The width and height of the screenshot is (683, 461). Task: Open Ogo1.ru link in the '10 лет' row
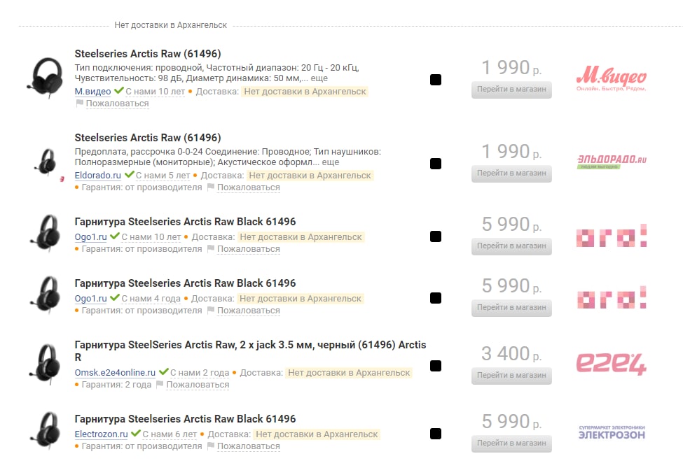click(90, 237)
